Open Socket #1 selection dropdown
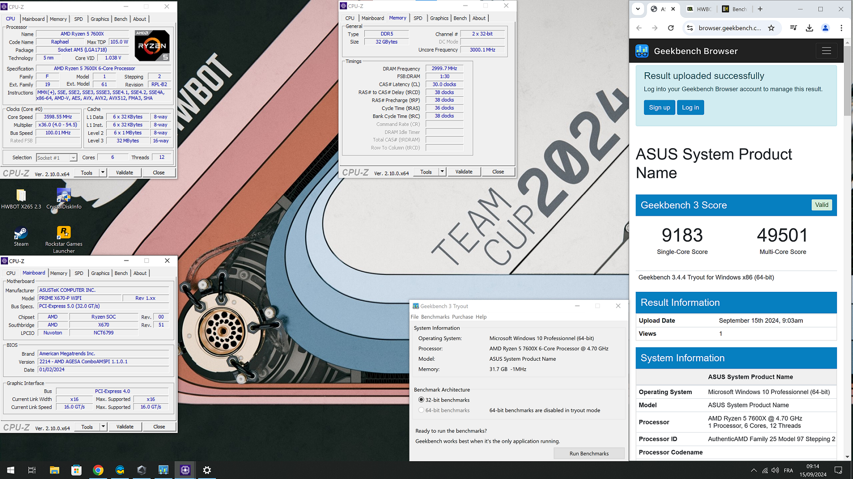Image resolution: width=853 pixels, height=479 pixels. coord(56,158)
